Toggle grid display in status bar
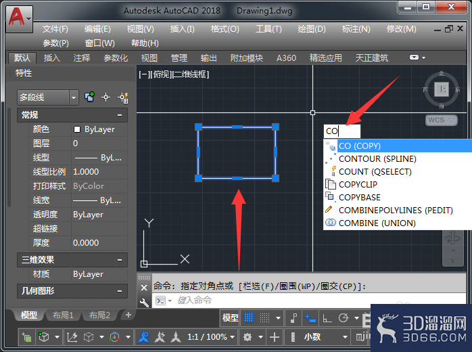 249,317
